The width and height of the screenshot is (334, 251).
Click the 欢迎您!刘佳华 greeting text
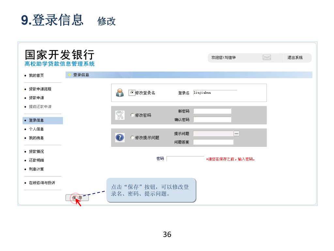pos(223,58)
